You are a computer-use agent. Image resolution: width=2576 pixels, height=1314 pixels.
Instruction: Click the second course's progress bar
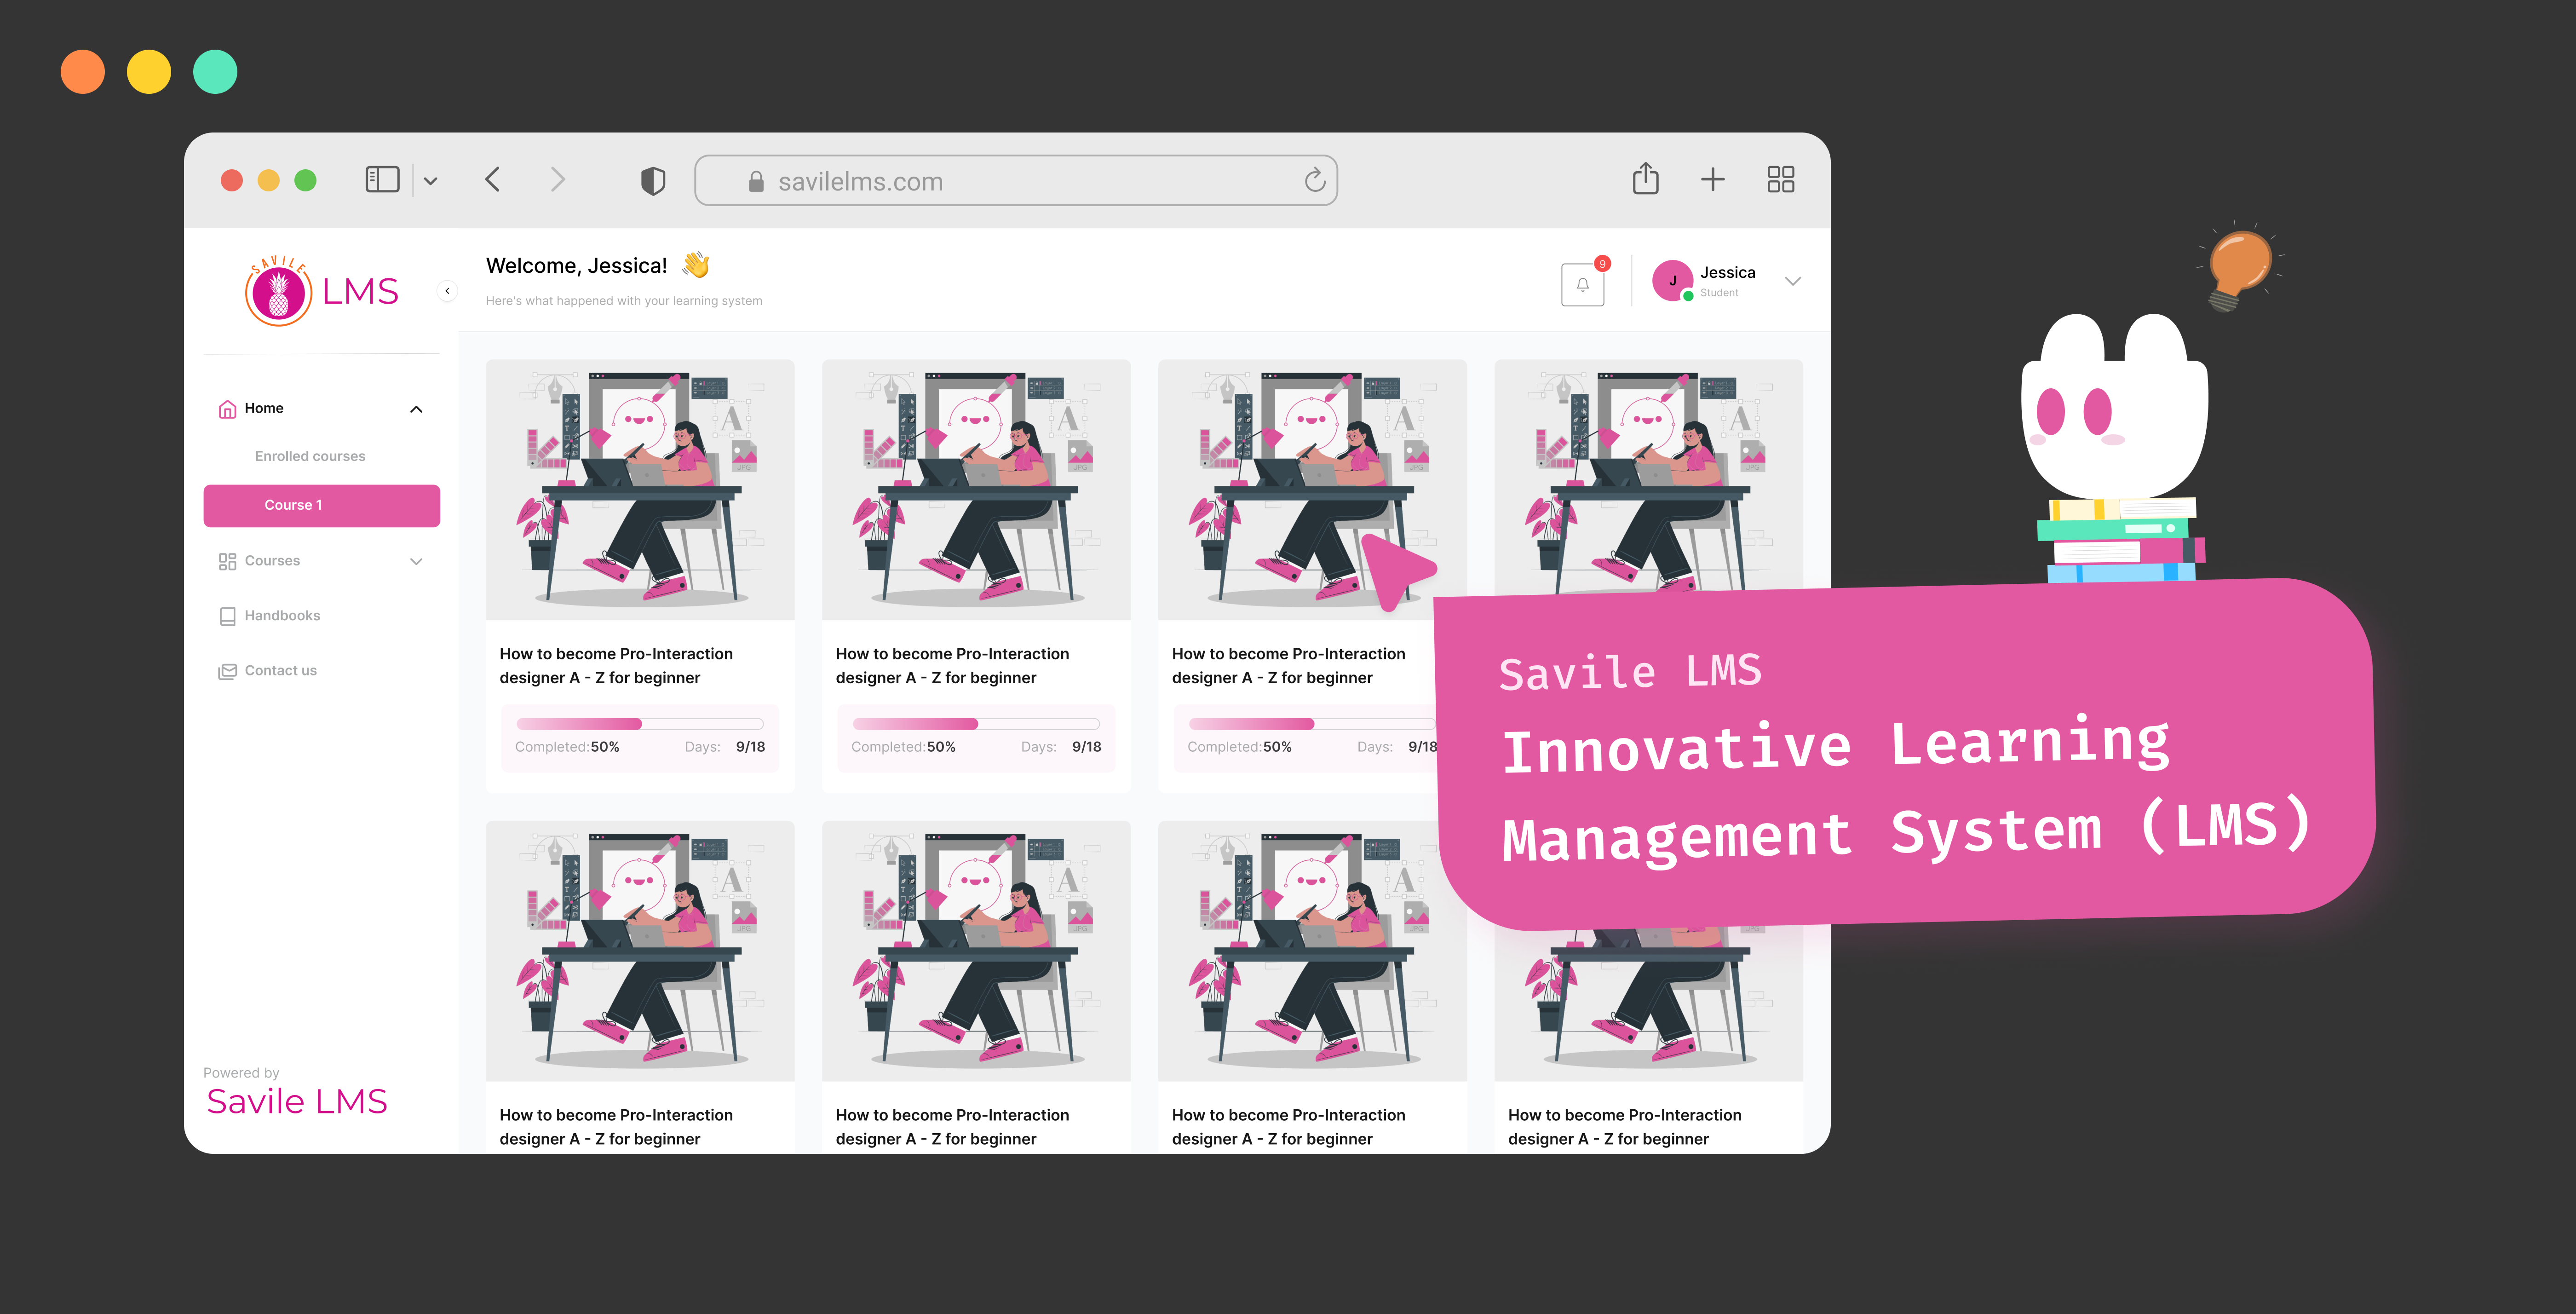click(976, 724)
